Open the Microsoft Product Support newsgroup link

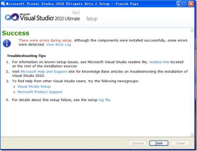coord(40,92)
